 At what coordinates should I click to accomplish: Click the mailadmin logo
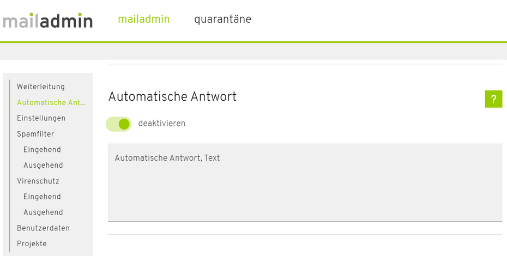click(47, 20)
